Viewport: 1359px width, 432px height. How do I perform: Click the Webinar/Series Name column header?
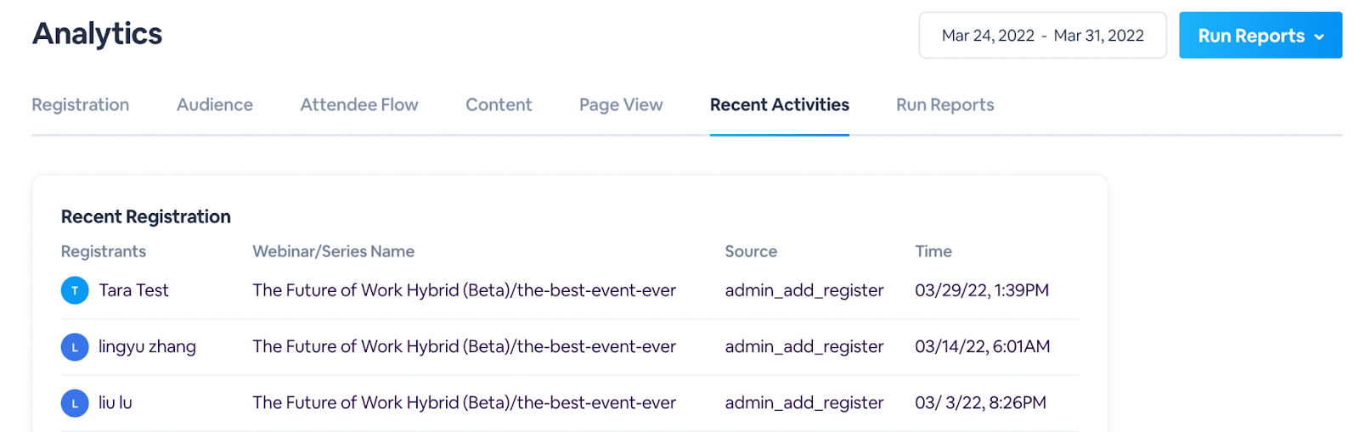[333, 251]
